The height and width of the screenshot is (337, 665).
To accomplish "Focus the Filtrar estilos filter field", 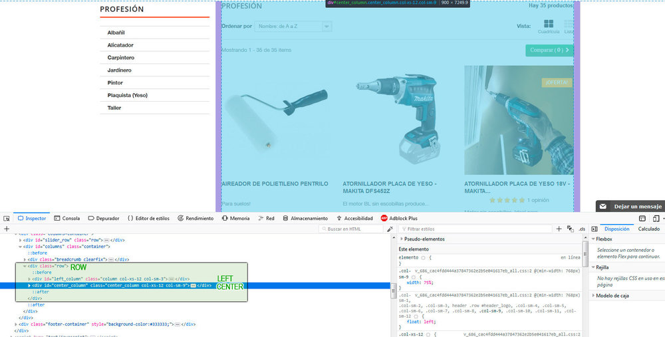I will pos(475,229).
